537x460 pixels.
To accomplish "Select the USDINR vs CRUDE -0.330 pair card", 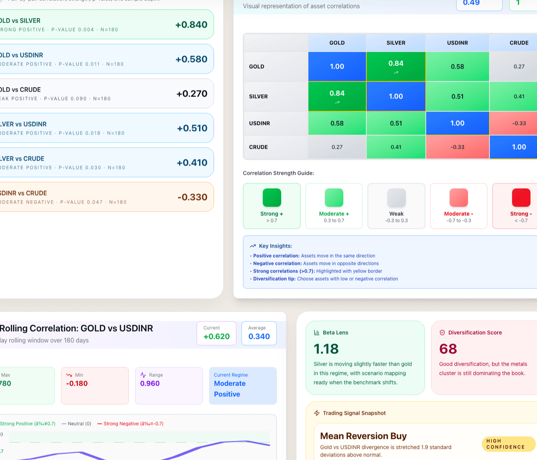I will click(x=104, y=197).
